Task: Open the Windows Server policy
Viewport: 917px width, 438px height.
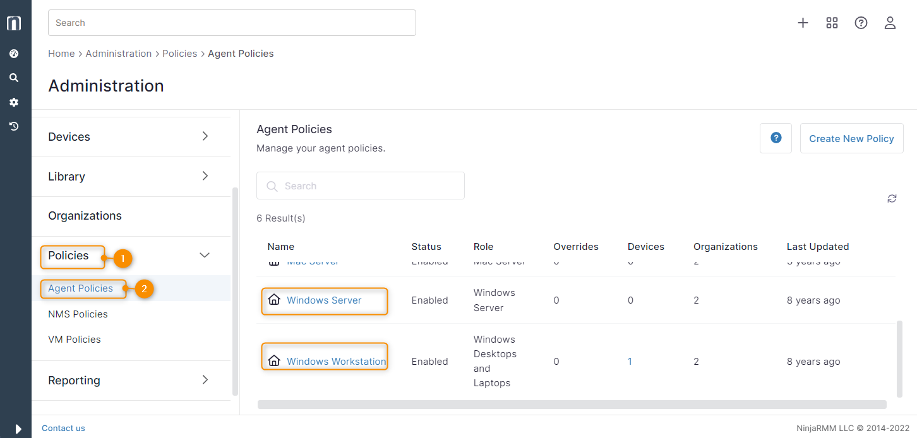Action: pos(324,301)
